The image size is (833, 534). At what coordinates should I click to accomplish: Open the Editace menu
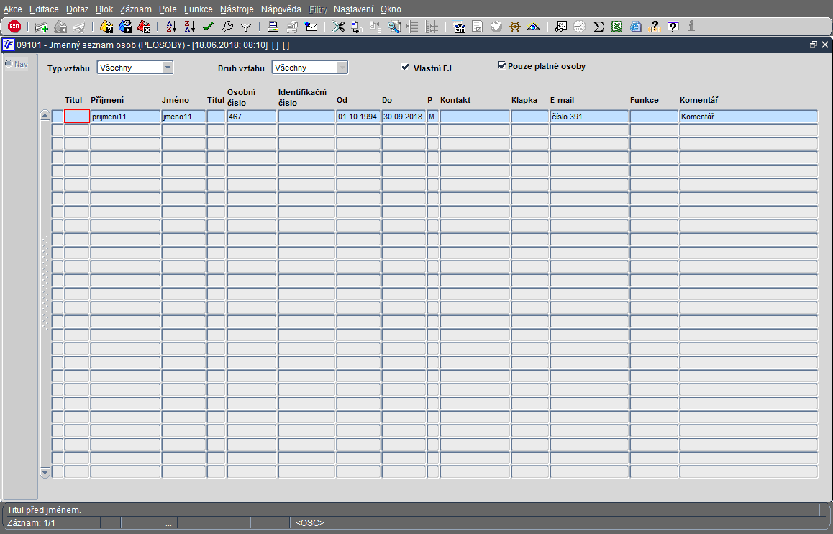(44, 9)
